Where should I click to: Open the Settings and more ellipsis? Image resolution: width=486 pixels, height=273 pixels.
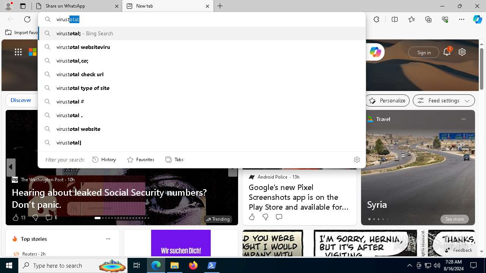[462, 19]
